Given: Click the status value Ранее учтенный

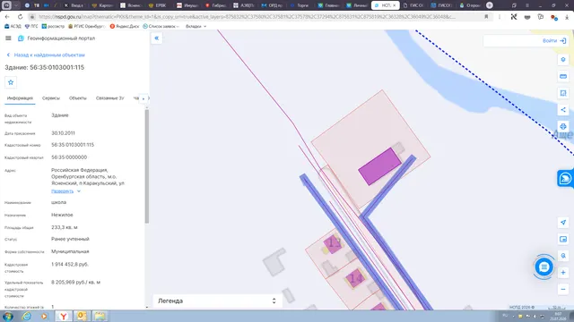Looking at the screenshot, I should click(70, 239).
